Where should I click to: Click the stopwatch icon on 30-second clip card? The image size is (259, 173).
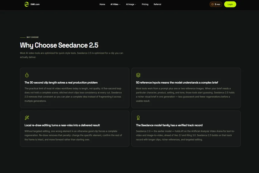(x=27, y=75)
